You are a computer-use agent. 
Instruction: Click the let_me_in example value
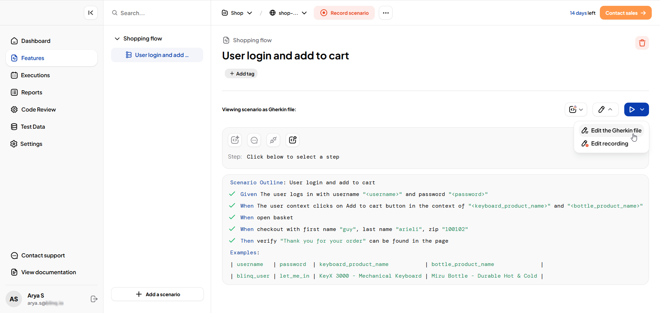[294, 276]
